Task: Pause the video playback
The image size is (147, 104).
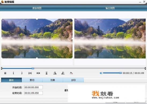Action: (x=5, y=73)
